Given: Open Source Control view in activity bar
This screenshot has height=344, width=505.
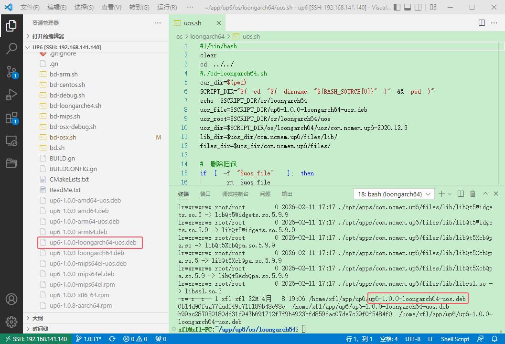Looking at the screenshot, I should pos(11,72).
